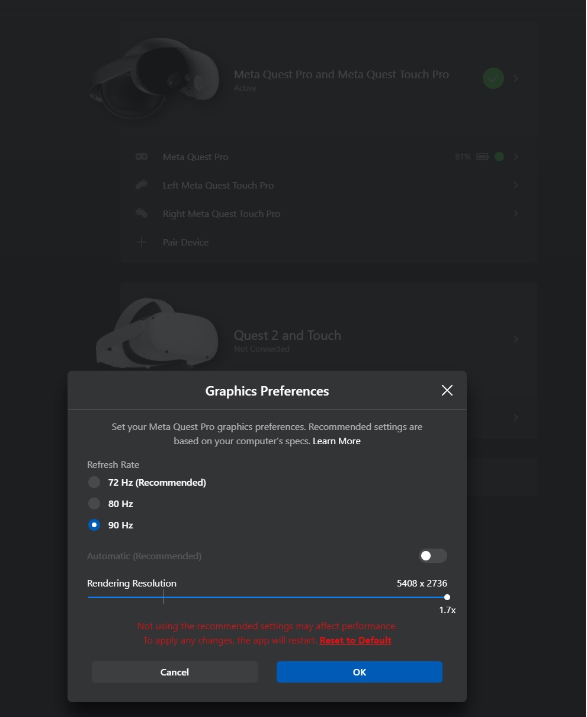The image size is (587, 717).
Task: Click the plus icon for Pair Device
Action: [142, 242]
